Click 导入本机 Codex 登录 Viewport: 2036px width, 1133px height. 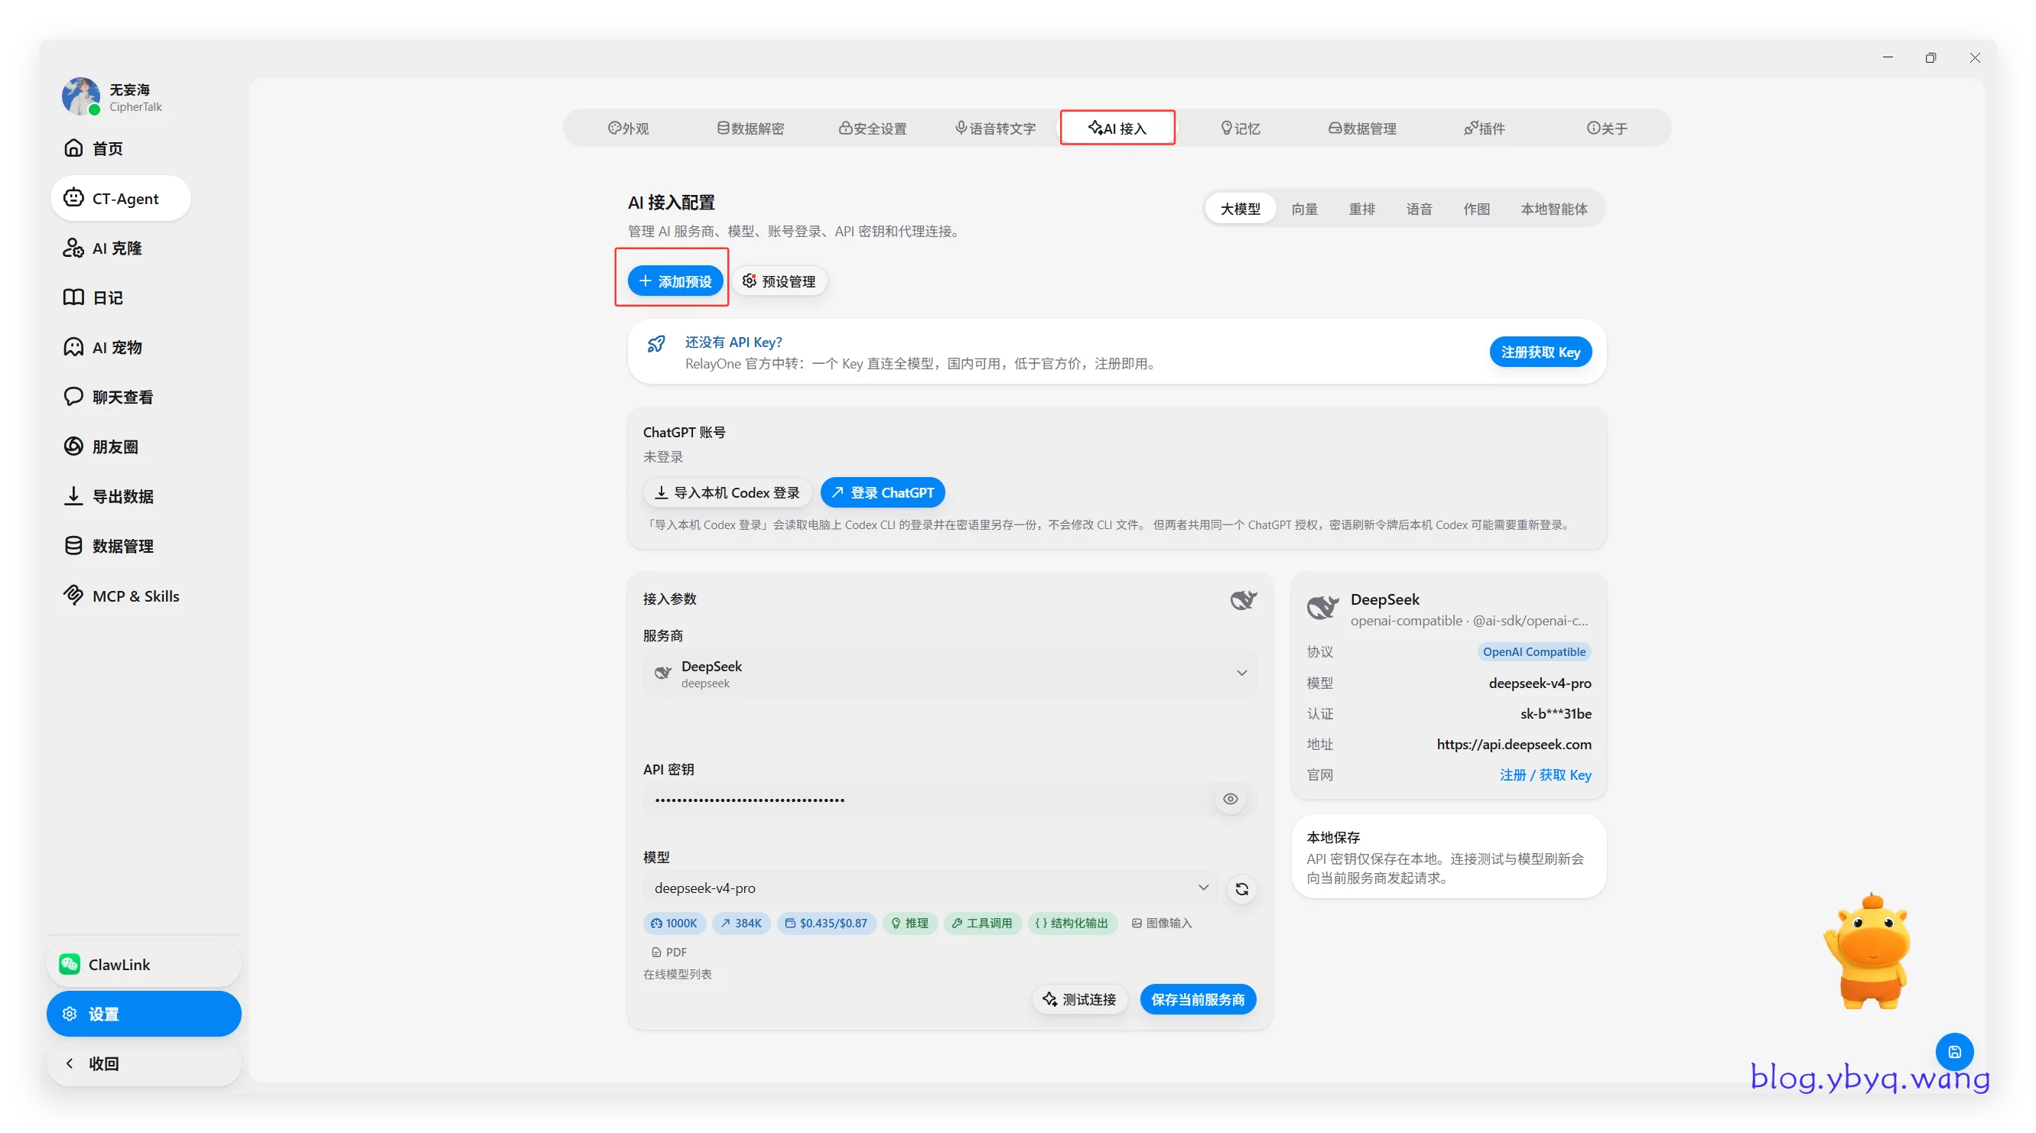(x=727, y=493)
